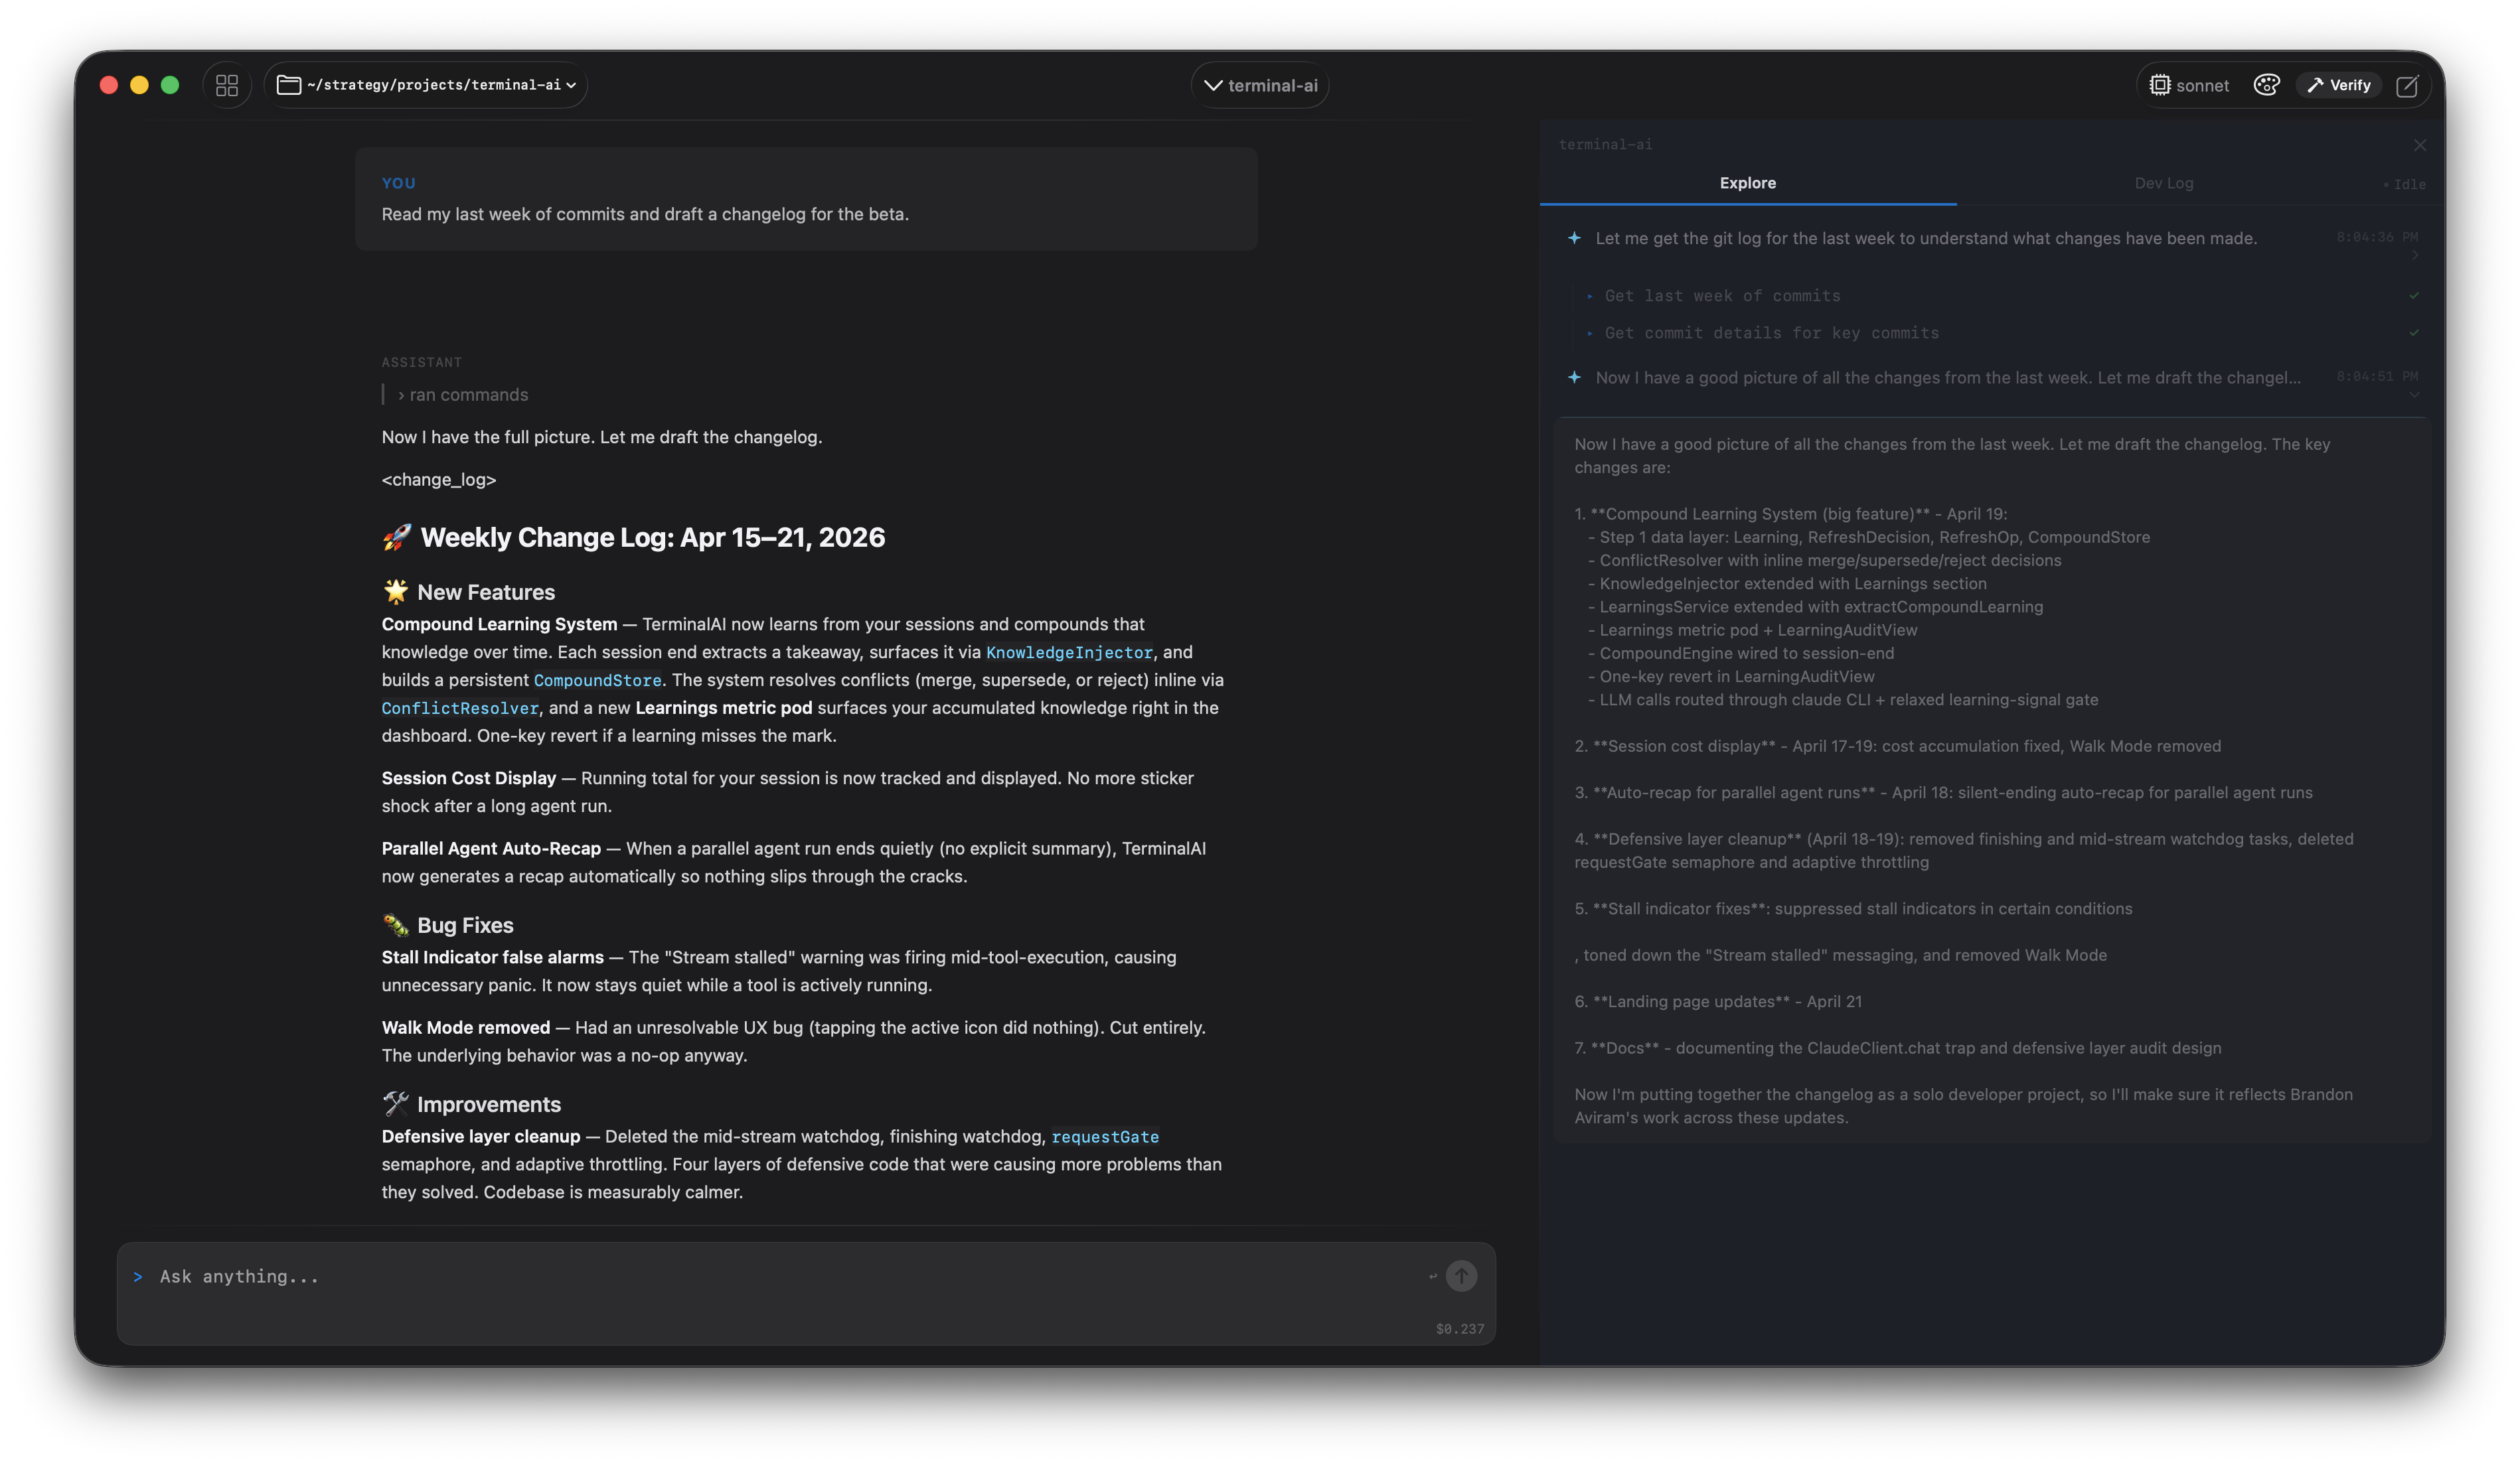Send the message with the up-arrow button
This screenshot has width=2520, height=1465.
pos(1461,1276)
